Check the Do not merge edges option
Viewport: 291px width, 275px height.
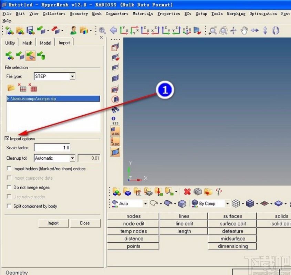pyautogui.click(x=9, y=188)
